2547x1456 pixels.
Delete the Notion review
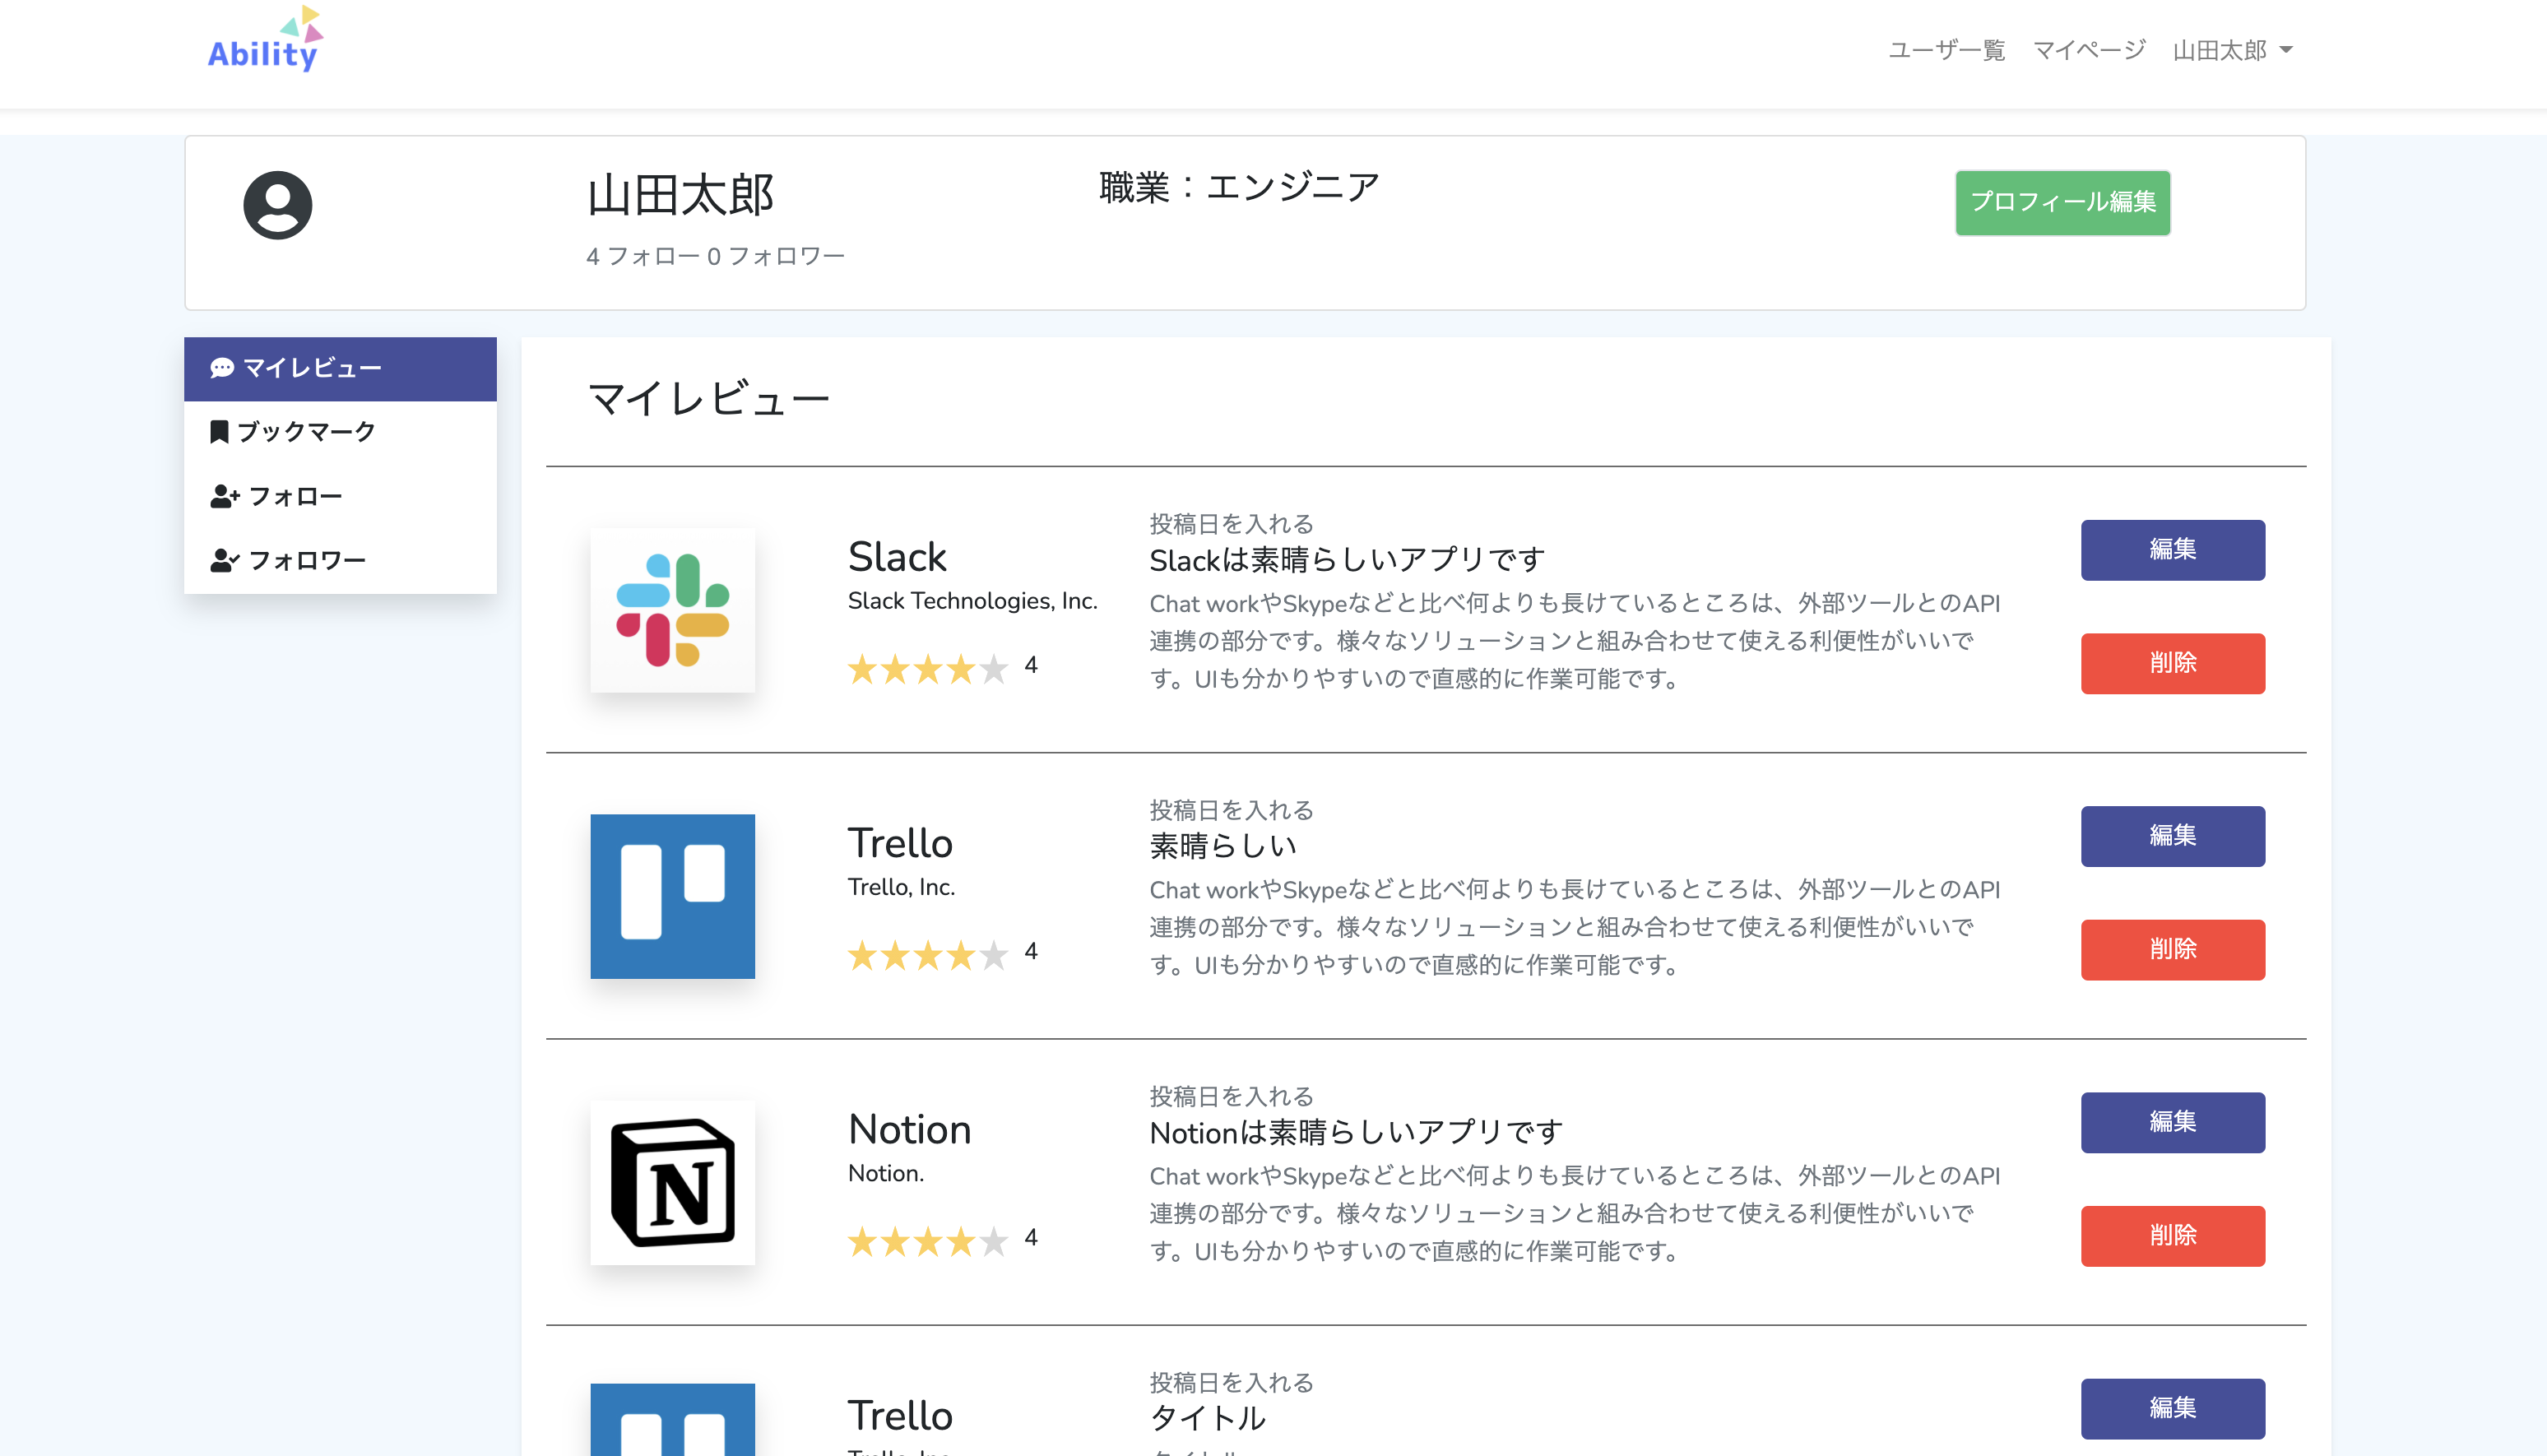click(x=2172, y=1235)
